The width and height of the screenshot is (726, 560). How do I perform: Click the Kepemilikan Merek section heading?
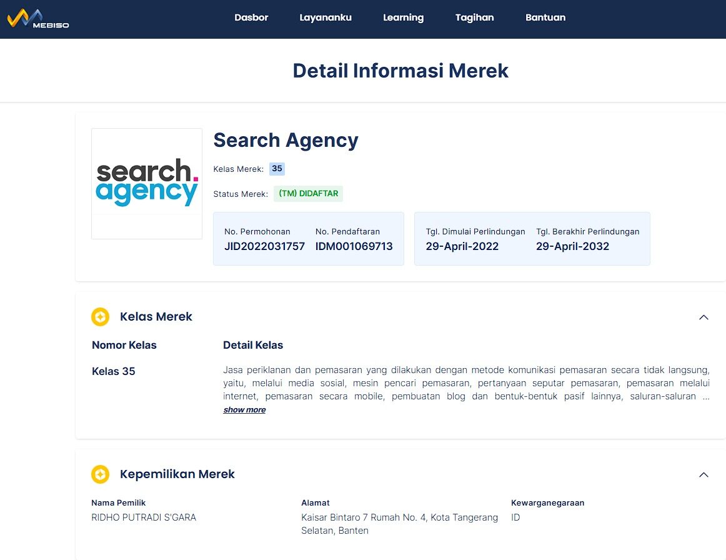[x=177, y=474]
